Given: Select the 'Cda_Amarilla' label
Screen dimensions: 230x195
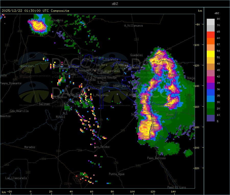Looking at the screenshot, I should [19, 111].
